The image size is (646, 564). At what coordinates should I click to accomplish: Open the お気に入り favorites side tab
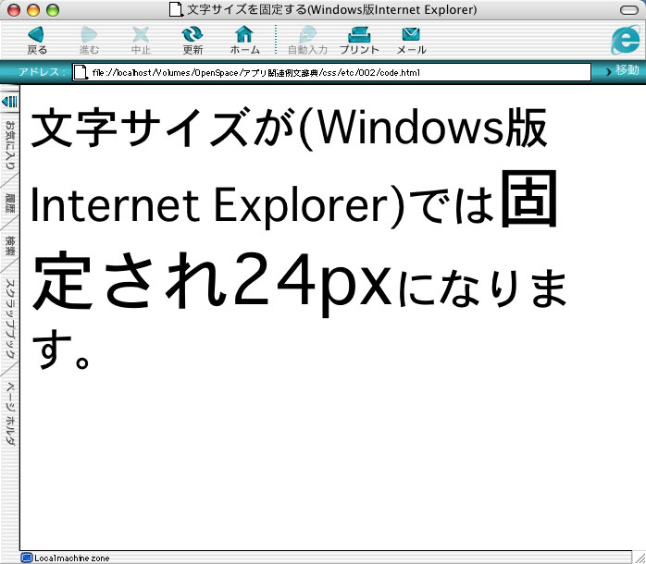point(9,145)
